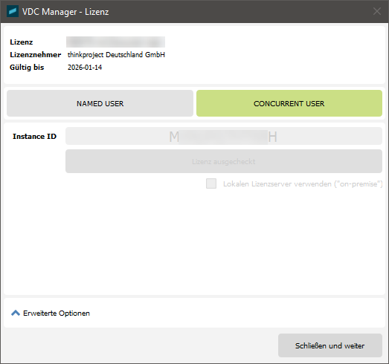The width and height of the screenshot is (389, 364).
Task: Click the Erweiterte Optionen label text
Action: pos(57,313)
